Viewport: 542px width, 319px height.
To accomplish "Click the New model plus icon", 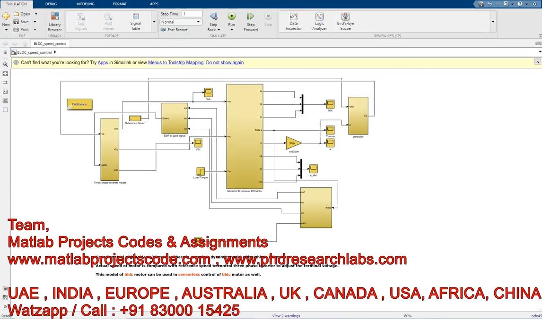I will pyautogui.click(x=6, y=16).
